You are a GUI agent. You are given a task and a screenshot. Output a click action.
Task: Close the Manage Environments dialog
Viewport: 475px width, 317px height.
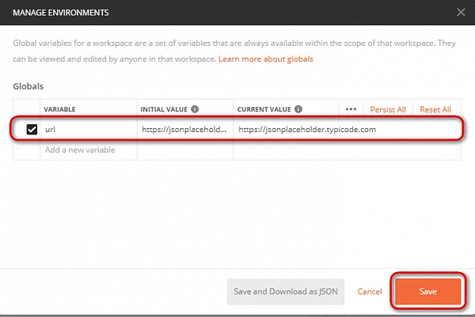coord(461,13)
